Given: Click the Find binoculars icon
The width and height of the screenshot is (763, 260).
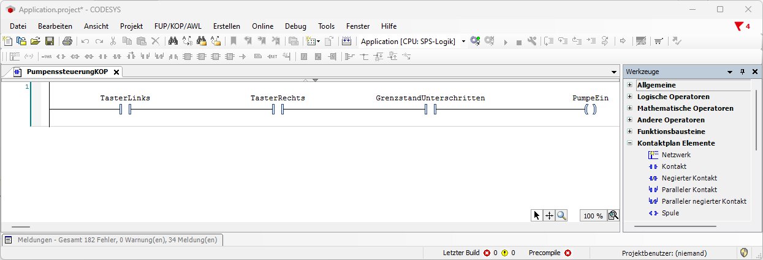Looking at the screenshot, I should pos(173,42).
